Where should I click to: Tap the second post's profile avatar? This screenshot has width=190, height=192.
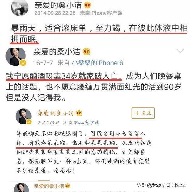pos(16,57)
